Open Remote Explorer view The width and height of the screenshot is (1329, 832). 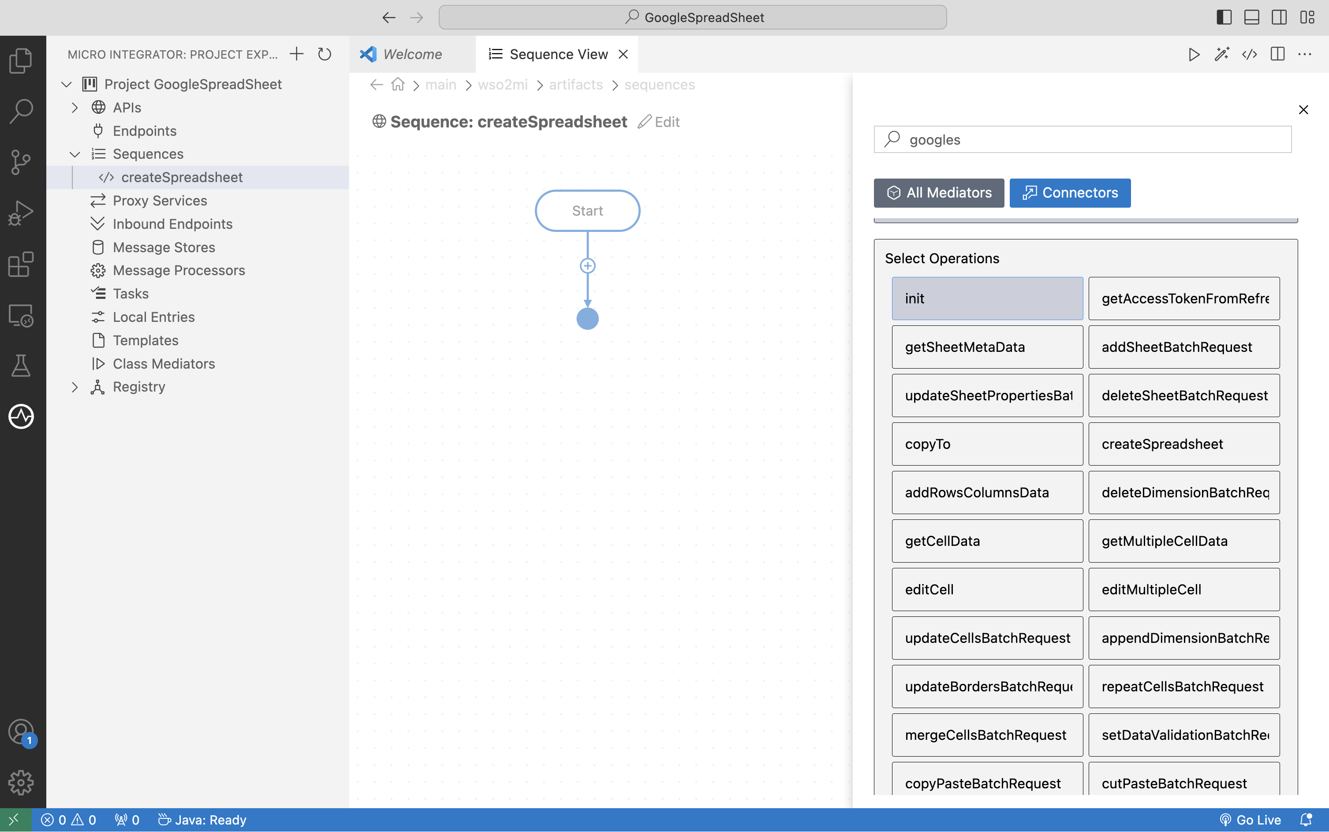pyautogui.click(x=21, y=315)
